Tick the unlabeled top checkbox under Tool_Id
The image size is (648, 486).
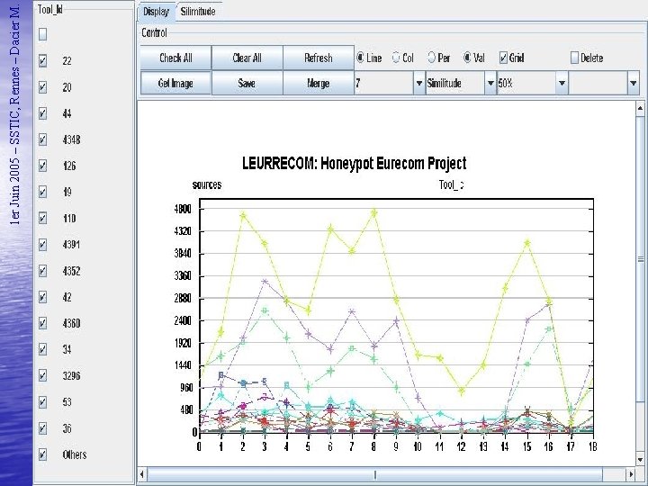(x=42, y=34)
